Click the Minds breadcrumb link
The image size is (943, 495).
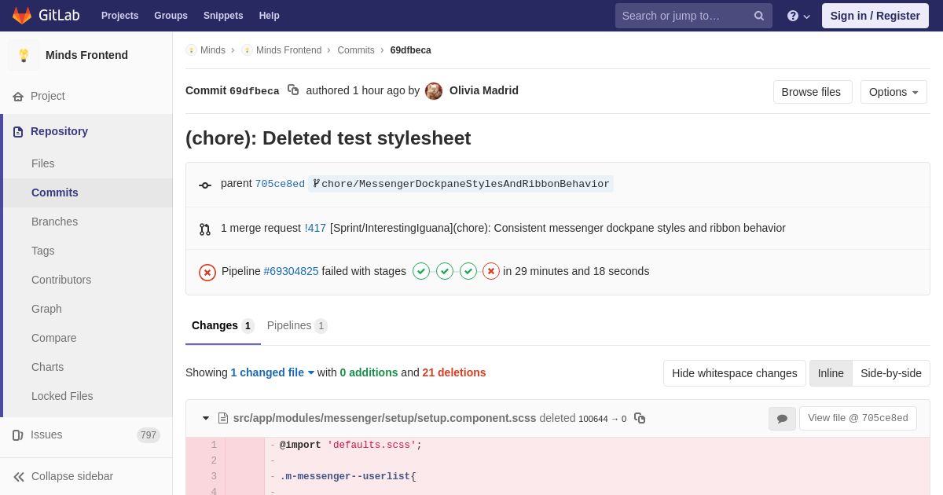point(213,50)
